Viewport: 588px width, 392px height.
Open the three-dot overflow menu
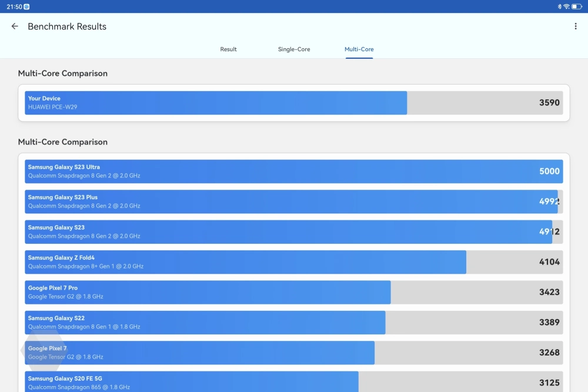coord(575,26)
